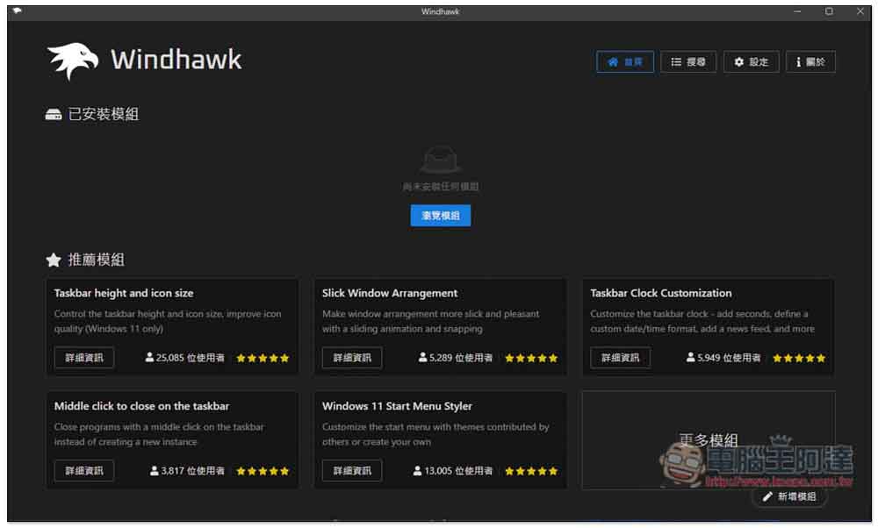Image resolution: width=878 pixels, height=528 pixels.
Task: Minimize the Windhawk window
Action: [797, 11]
